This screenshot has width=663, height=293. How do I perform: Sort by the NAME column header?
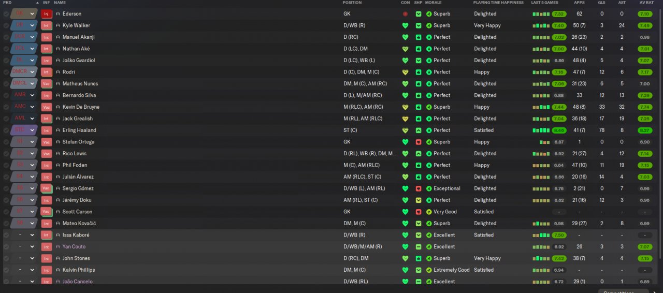(60, 3)
